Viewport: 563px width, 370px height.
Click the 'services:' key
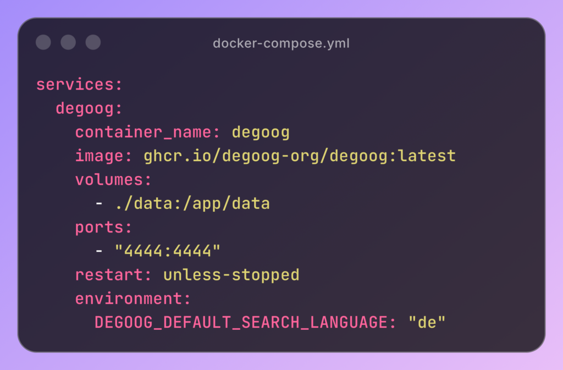[79, 85]
